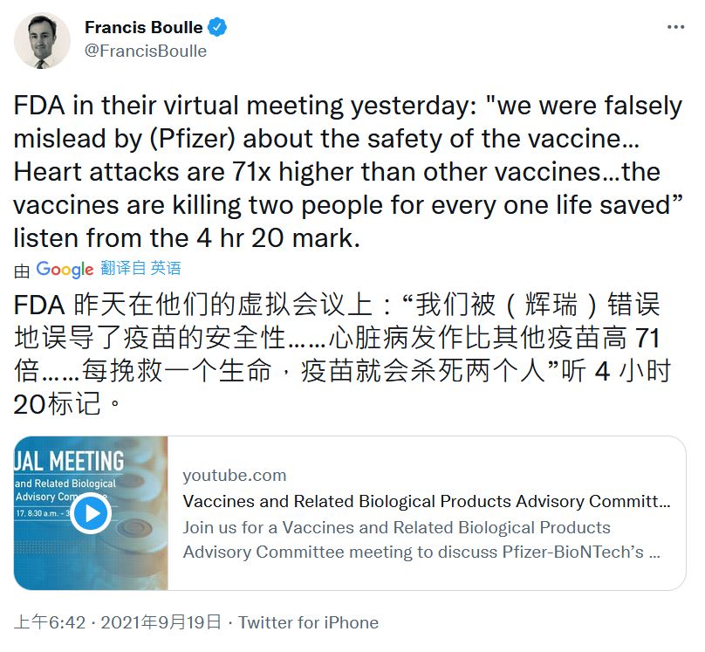
Task: Open the tweet's more options menu
Action: (675, 27)
